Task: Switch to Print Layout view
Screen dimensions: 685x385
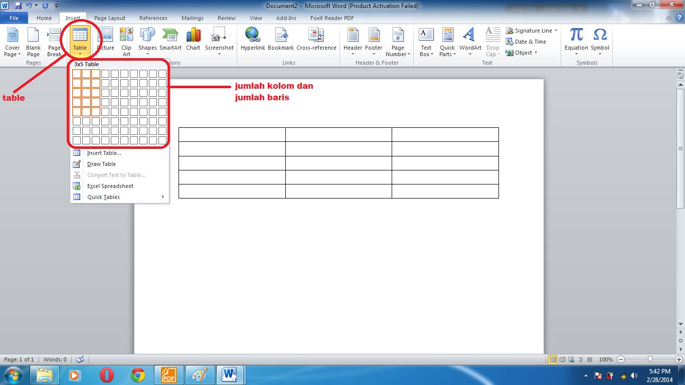Action: (553, 359)
